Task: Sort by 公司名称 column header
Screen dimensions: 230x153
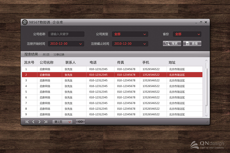Action: click(x=47, y=62)
